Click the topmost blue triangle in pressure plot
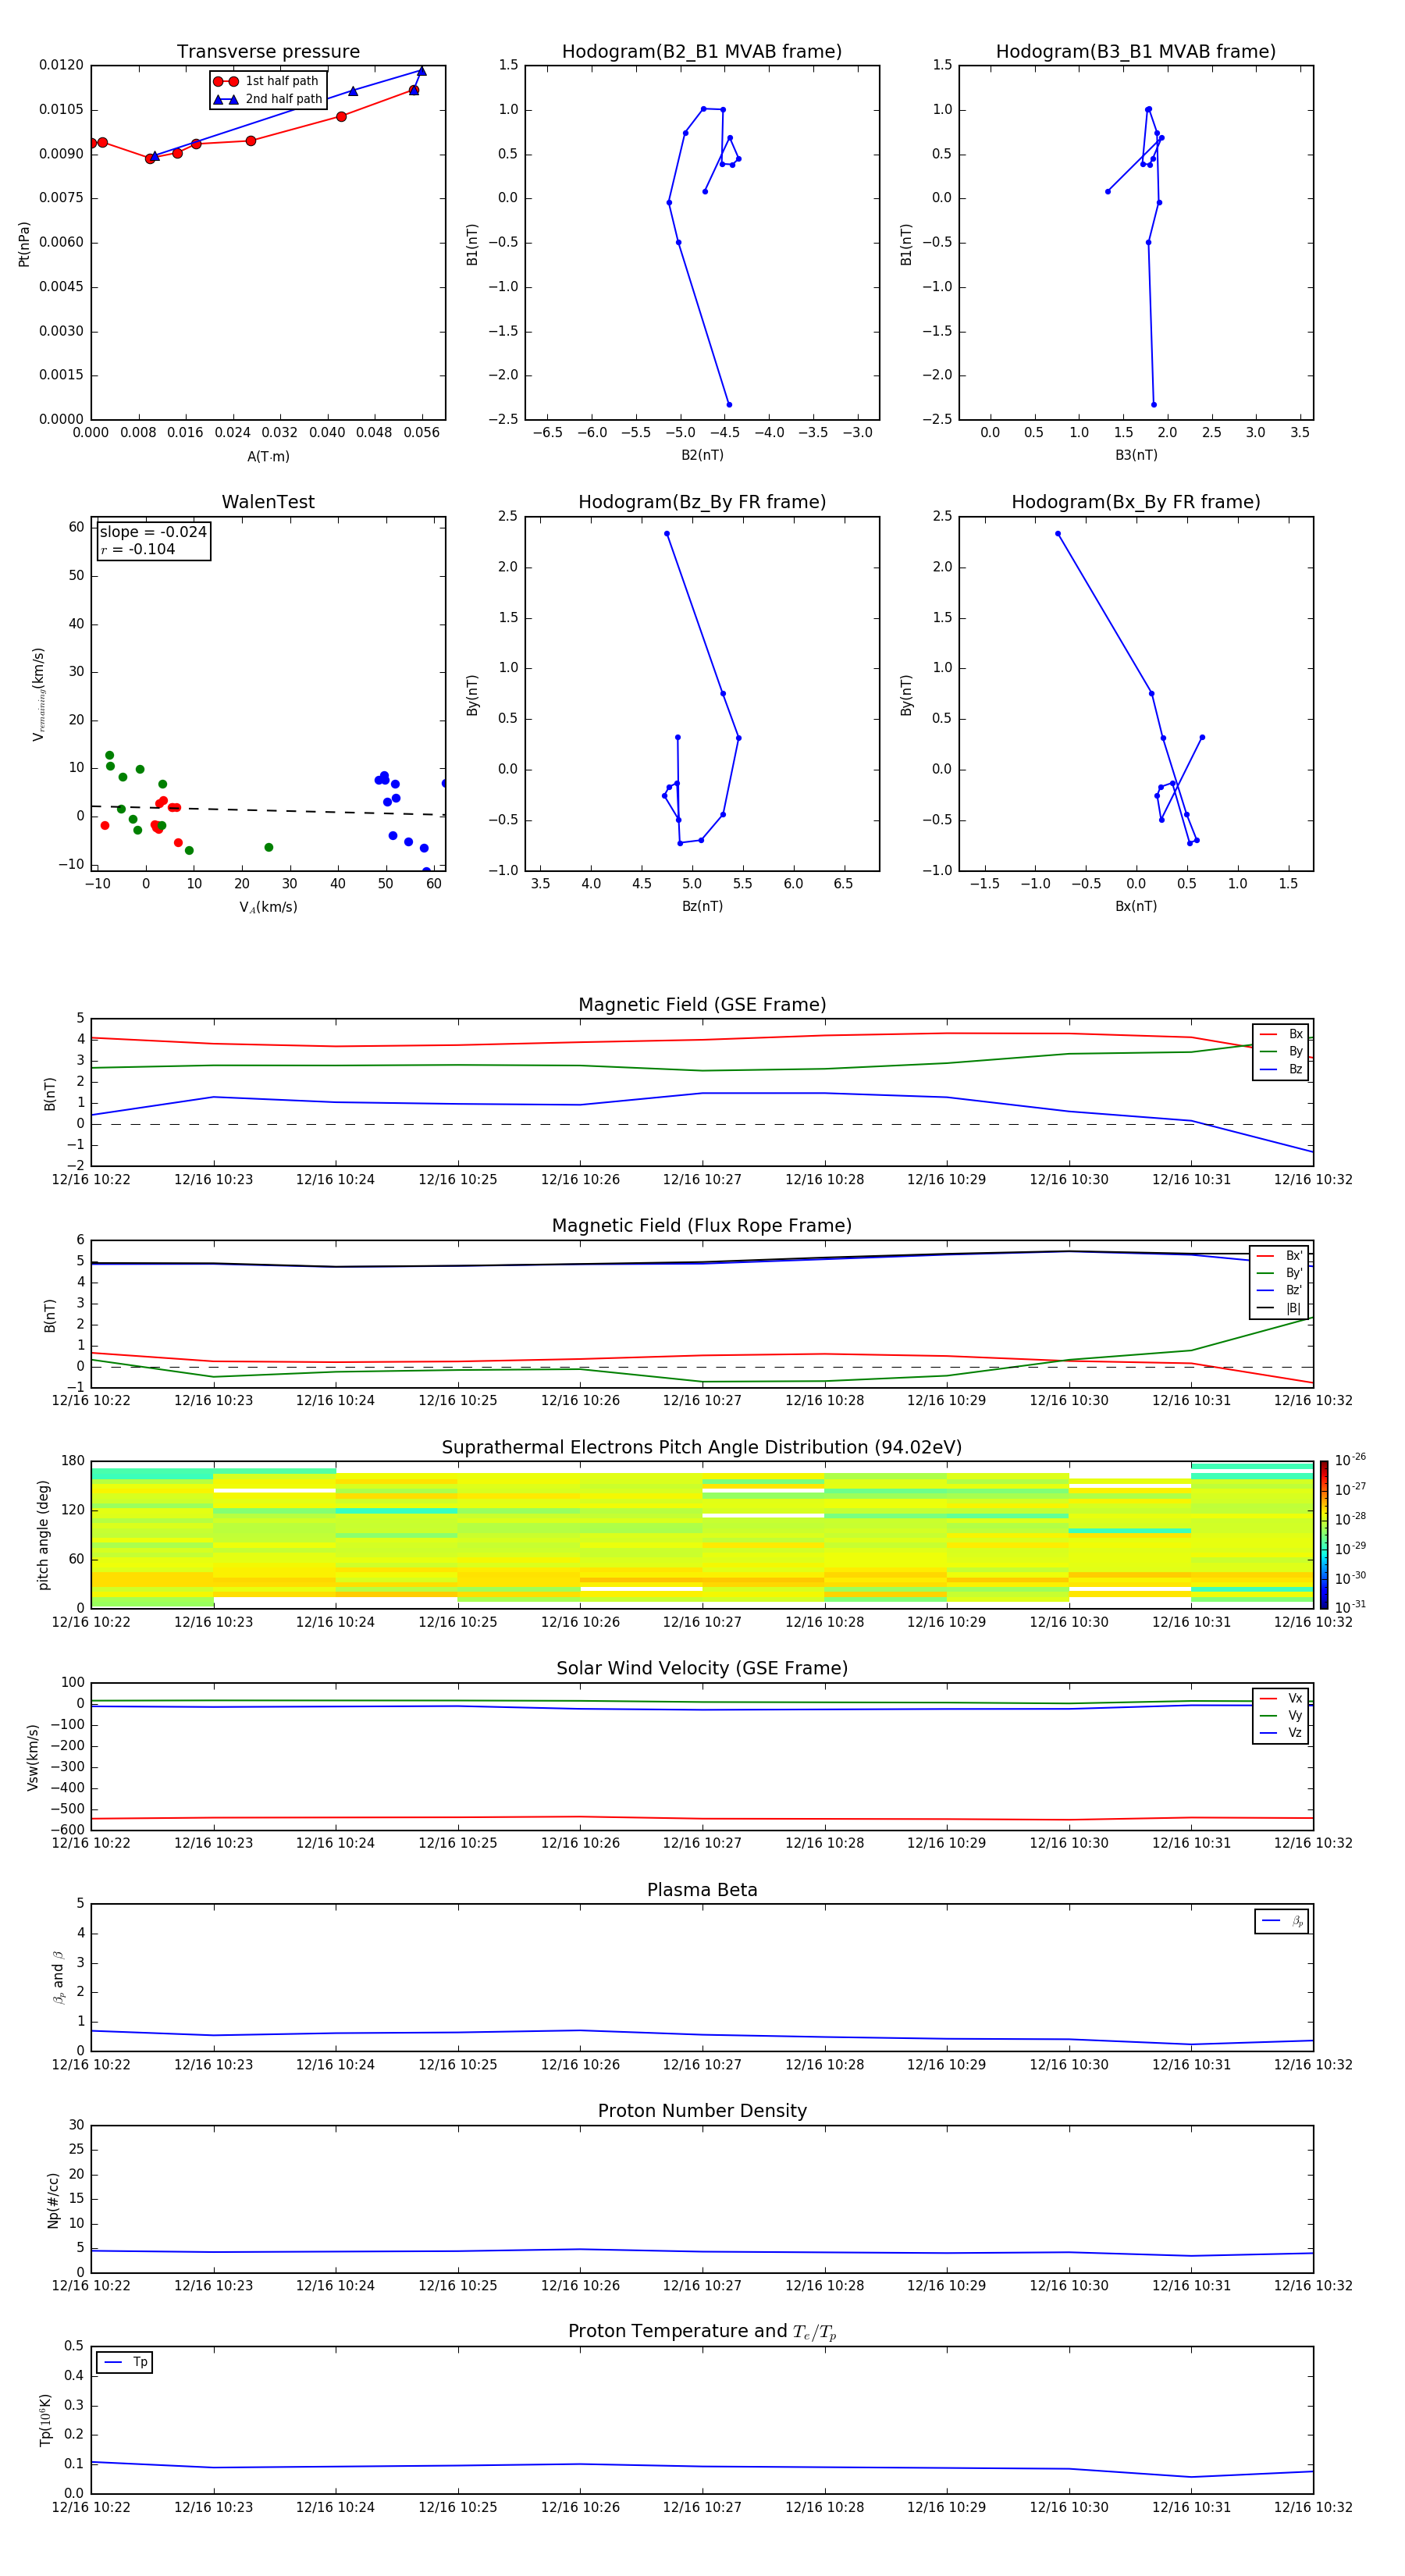This screenshot has width=1405, height=2576. coord(421,71)
